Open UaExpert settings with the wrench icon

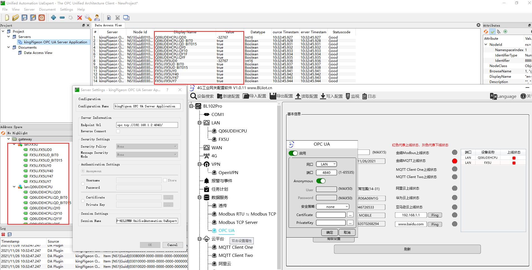[88, 17]
